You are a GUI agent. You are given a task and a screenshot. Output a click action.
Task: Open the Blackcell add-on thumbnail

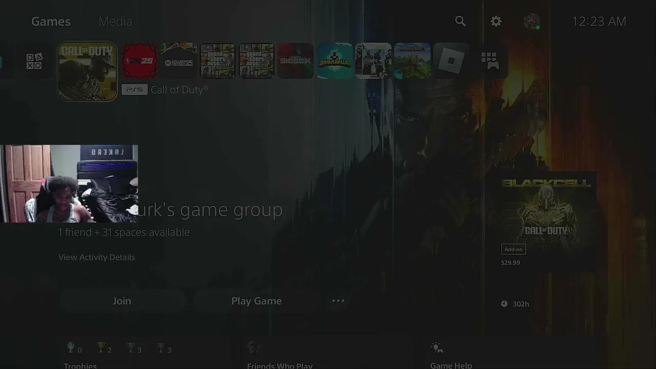[546, 222]
